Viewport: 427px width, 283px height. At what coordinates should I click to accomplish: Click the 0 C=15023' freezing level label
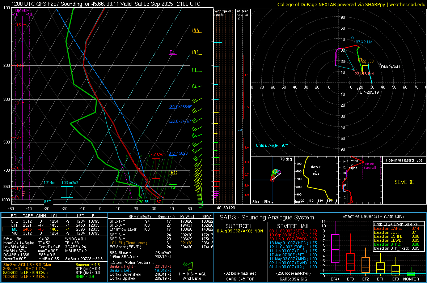(178, 153)
